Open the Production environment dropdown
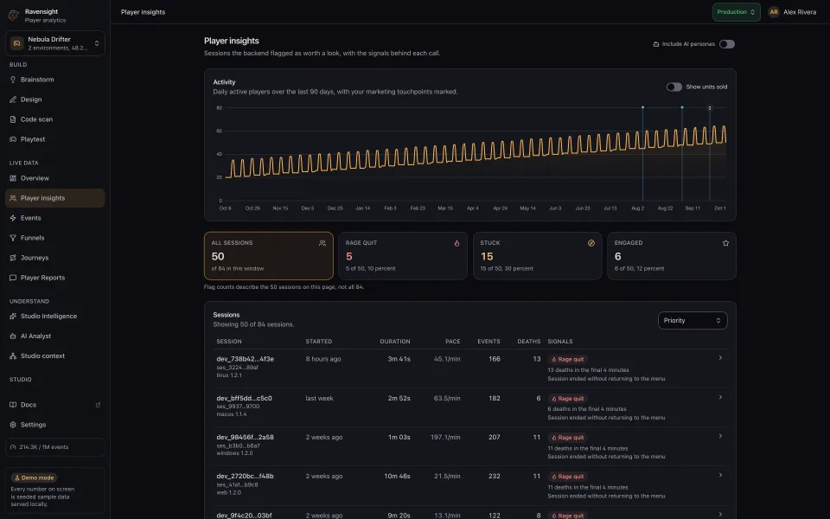830x519 pixels. (x=736, y=11)
